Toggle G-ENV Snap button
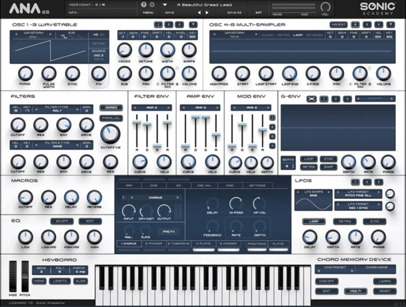406x307 pixels. coord(328,167)
